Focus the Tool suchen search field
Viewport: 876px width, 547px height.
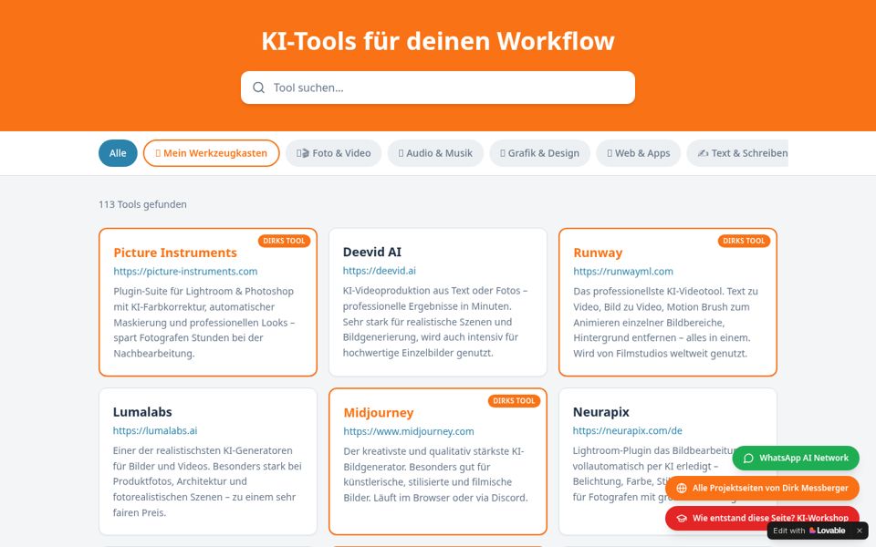(x=438, y=88)
